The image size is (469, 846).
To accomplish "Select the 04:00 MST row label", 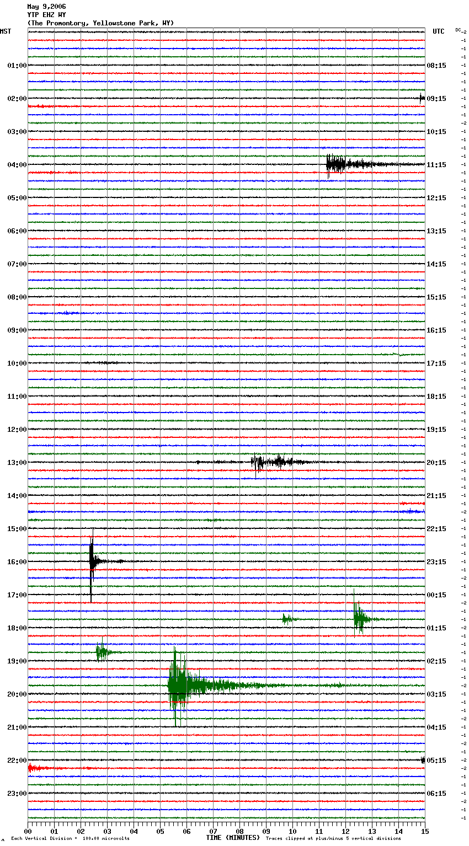I will click(17, 165).
